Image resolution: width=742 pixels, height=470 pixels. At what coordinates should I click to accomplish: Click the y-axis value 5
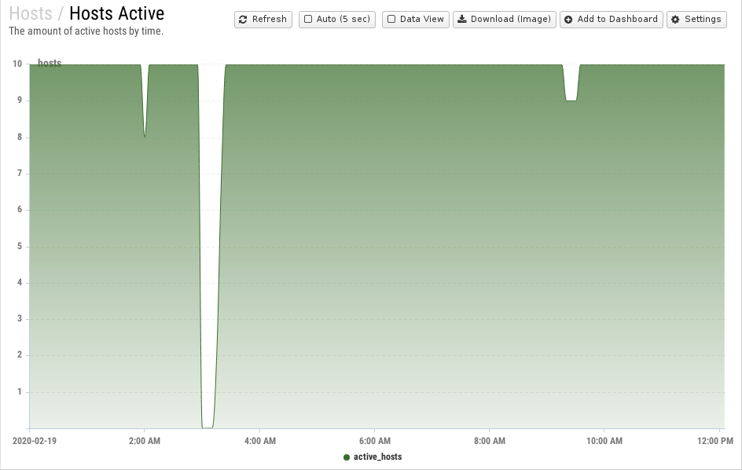[20, 246]
